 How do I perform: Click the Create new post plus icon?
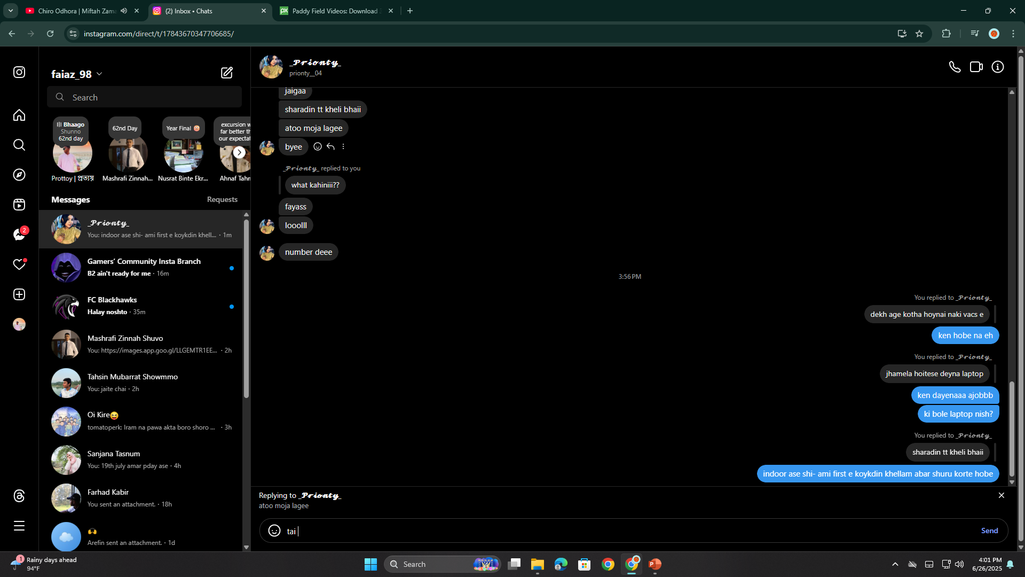coord(19,294)
